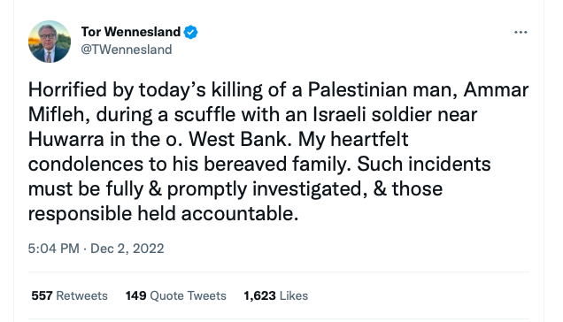Click the word Horrified starting the tweet
The height and width of the screenshot is (322, 563).
pyautogui.click(x=67, y=89)
